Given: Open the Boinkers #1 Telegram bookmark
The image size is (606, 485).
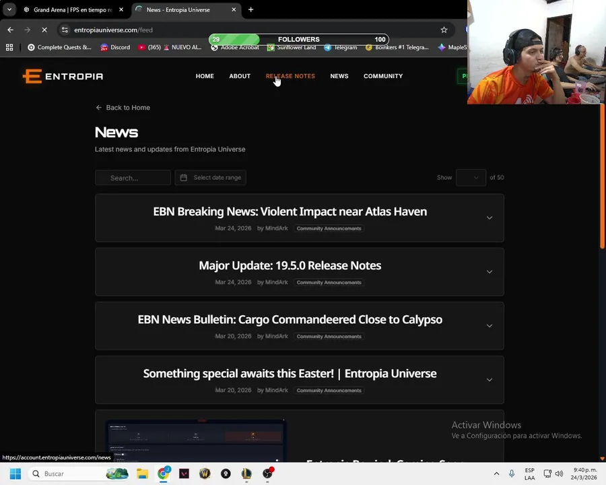Looking at the screenshot, I should pos(397,48).
